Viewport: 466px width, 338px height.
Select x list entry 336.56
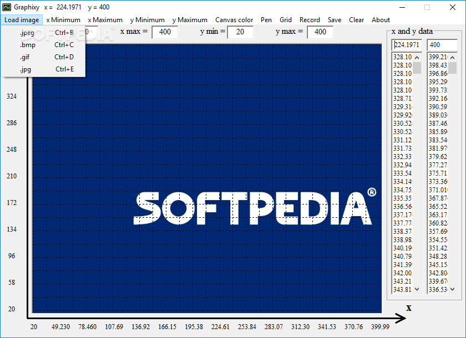pyautogui.click(x=403, y=207)
